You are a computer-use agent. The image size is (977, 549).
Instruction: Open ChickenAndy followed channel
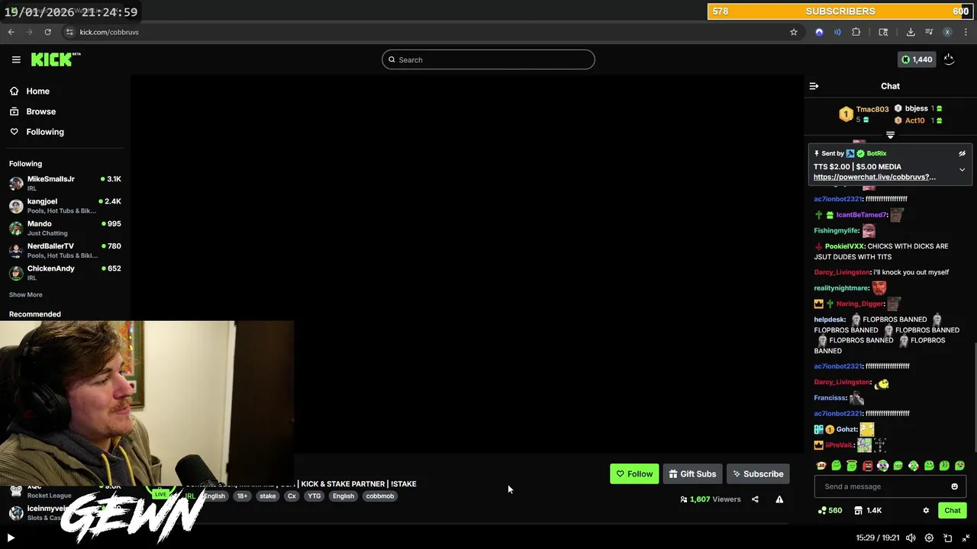tap(65, 272)
